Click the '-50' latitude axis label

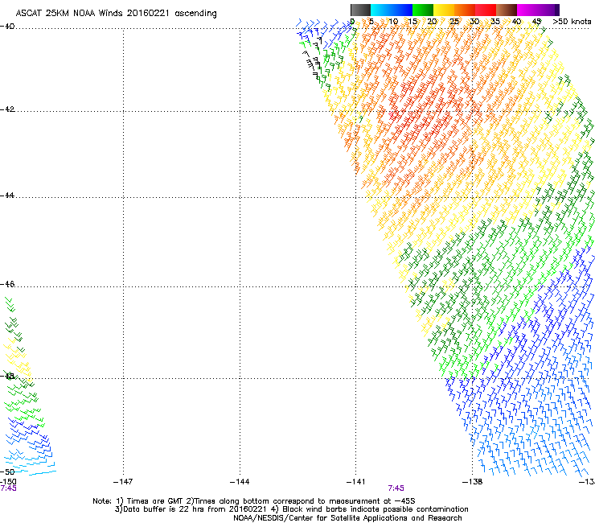[7, 472]
